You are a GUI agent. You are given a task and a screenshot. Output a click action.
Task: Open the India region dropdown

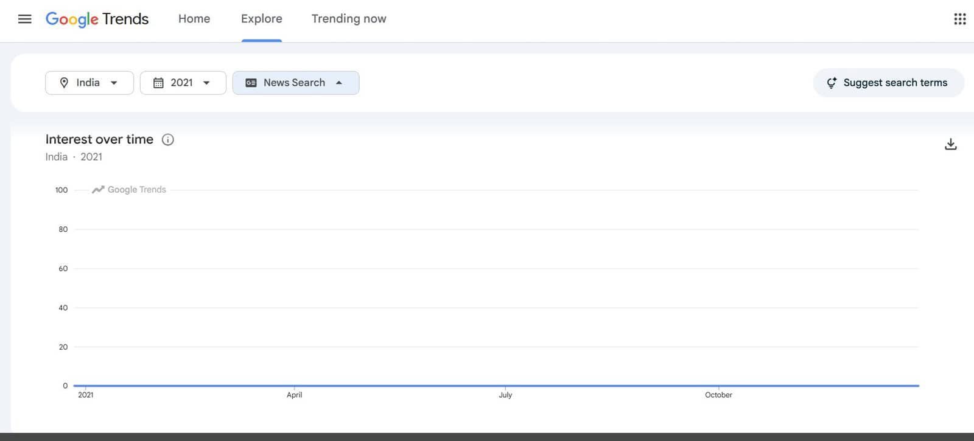pyautogui.click(x=89, y=83)
